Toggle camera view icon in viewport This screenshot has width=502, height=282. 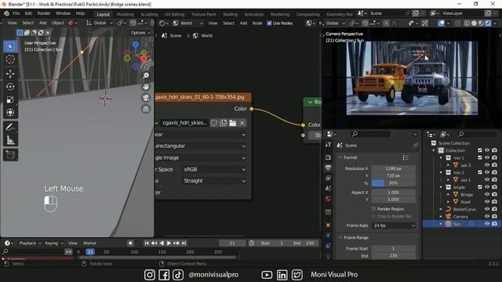(146, 97)
